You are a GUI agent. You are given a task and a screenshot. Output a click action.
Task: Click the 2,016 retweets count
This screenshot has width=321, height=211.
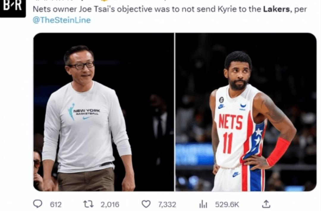point(110,204)
